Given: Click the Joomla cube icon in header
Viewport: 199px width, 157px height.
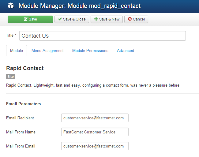Looking at the screenshot, I should (11, 6).
